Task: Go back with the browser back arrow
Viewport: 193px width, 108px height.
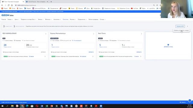Action: click(x=2, y=5)
